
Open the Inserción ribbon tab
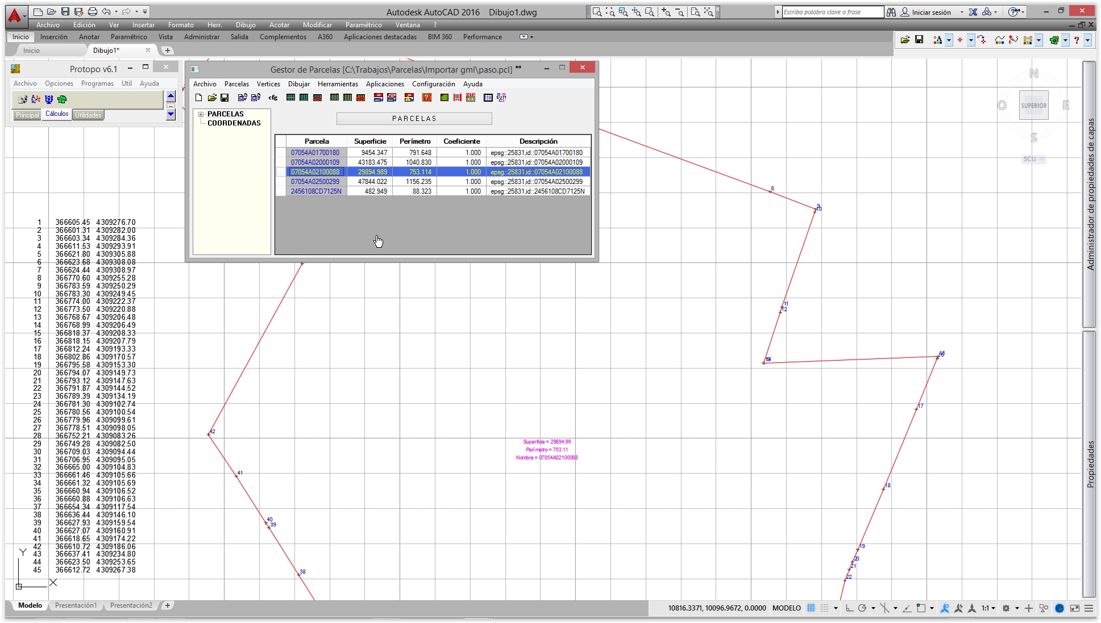pos(54,37)
